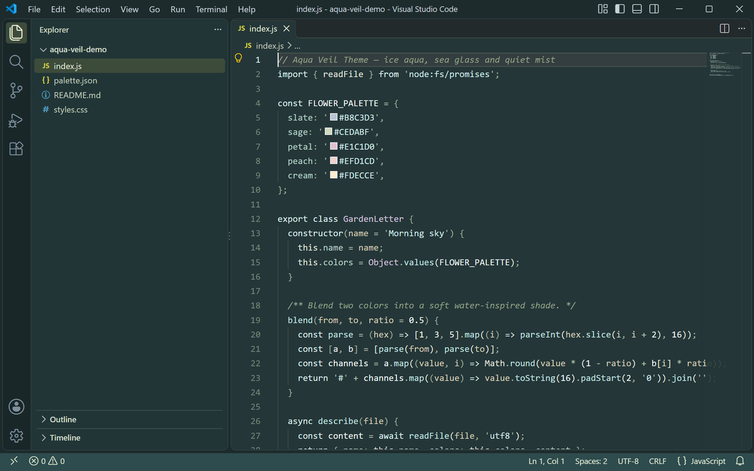
Task: Open the Explorer Views and More Actions menu
Action: click(218, 30)
